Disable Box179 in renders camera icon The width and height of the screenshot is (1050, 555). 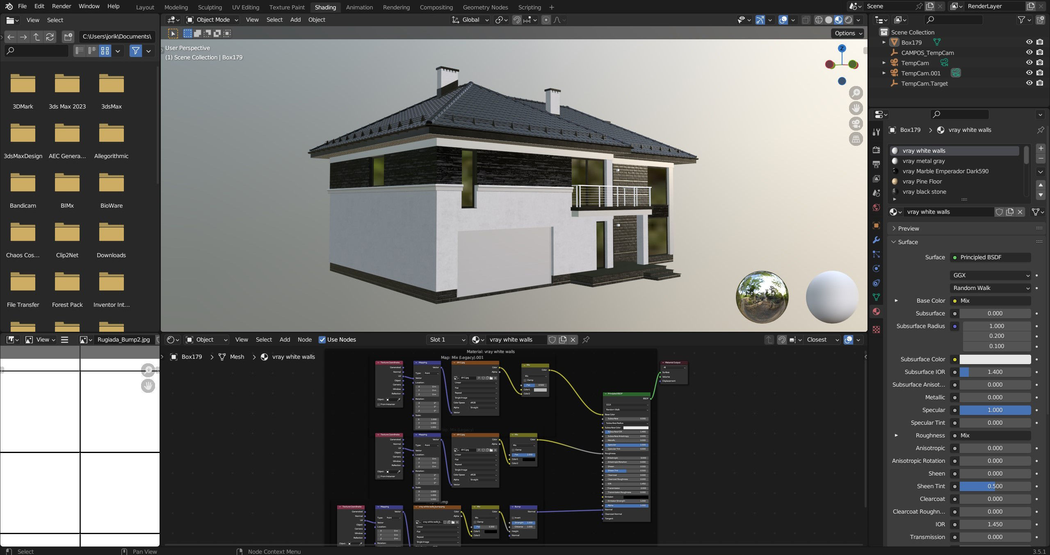pyautogui.click(x=1040, y=42)
